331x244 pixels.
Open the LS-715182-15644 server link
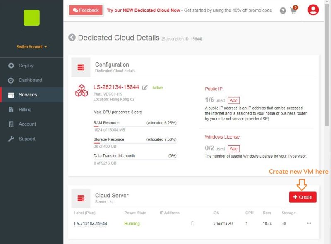pos(90,223)
